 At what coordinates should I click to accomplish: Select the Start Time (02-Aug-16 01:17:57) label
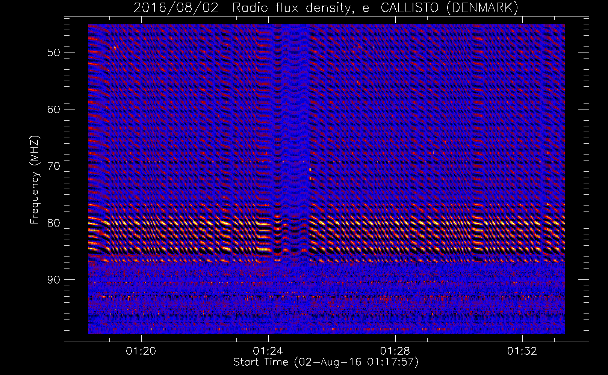tap(326, 362)
